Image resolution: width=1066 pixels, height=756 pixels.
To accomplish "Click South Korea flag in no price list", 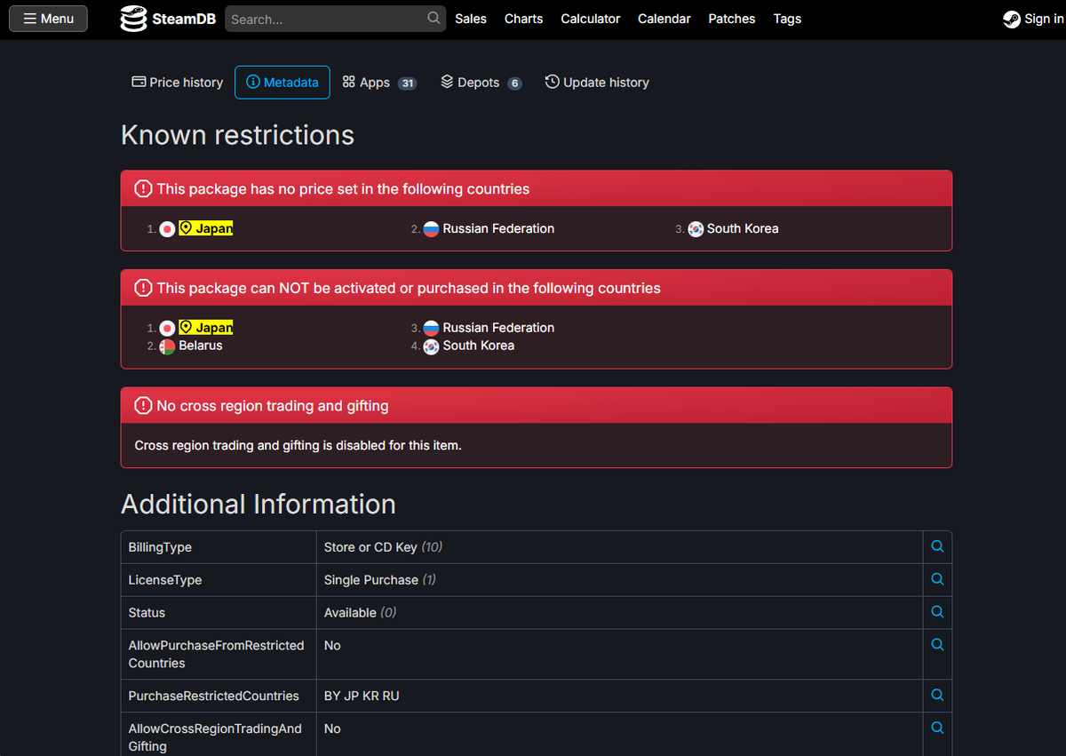I will [696, 229].
